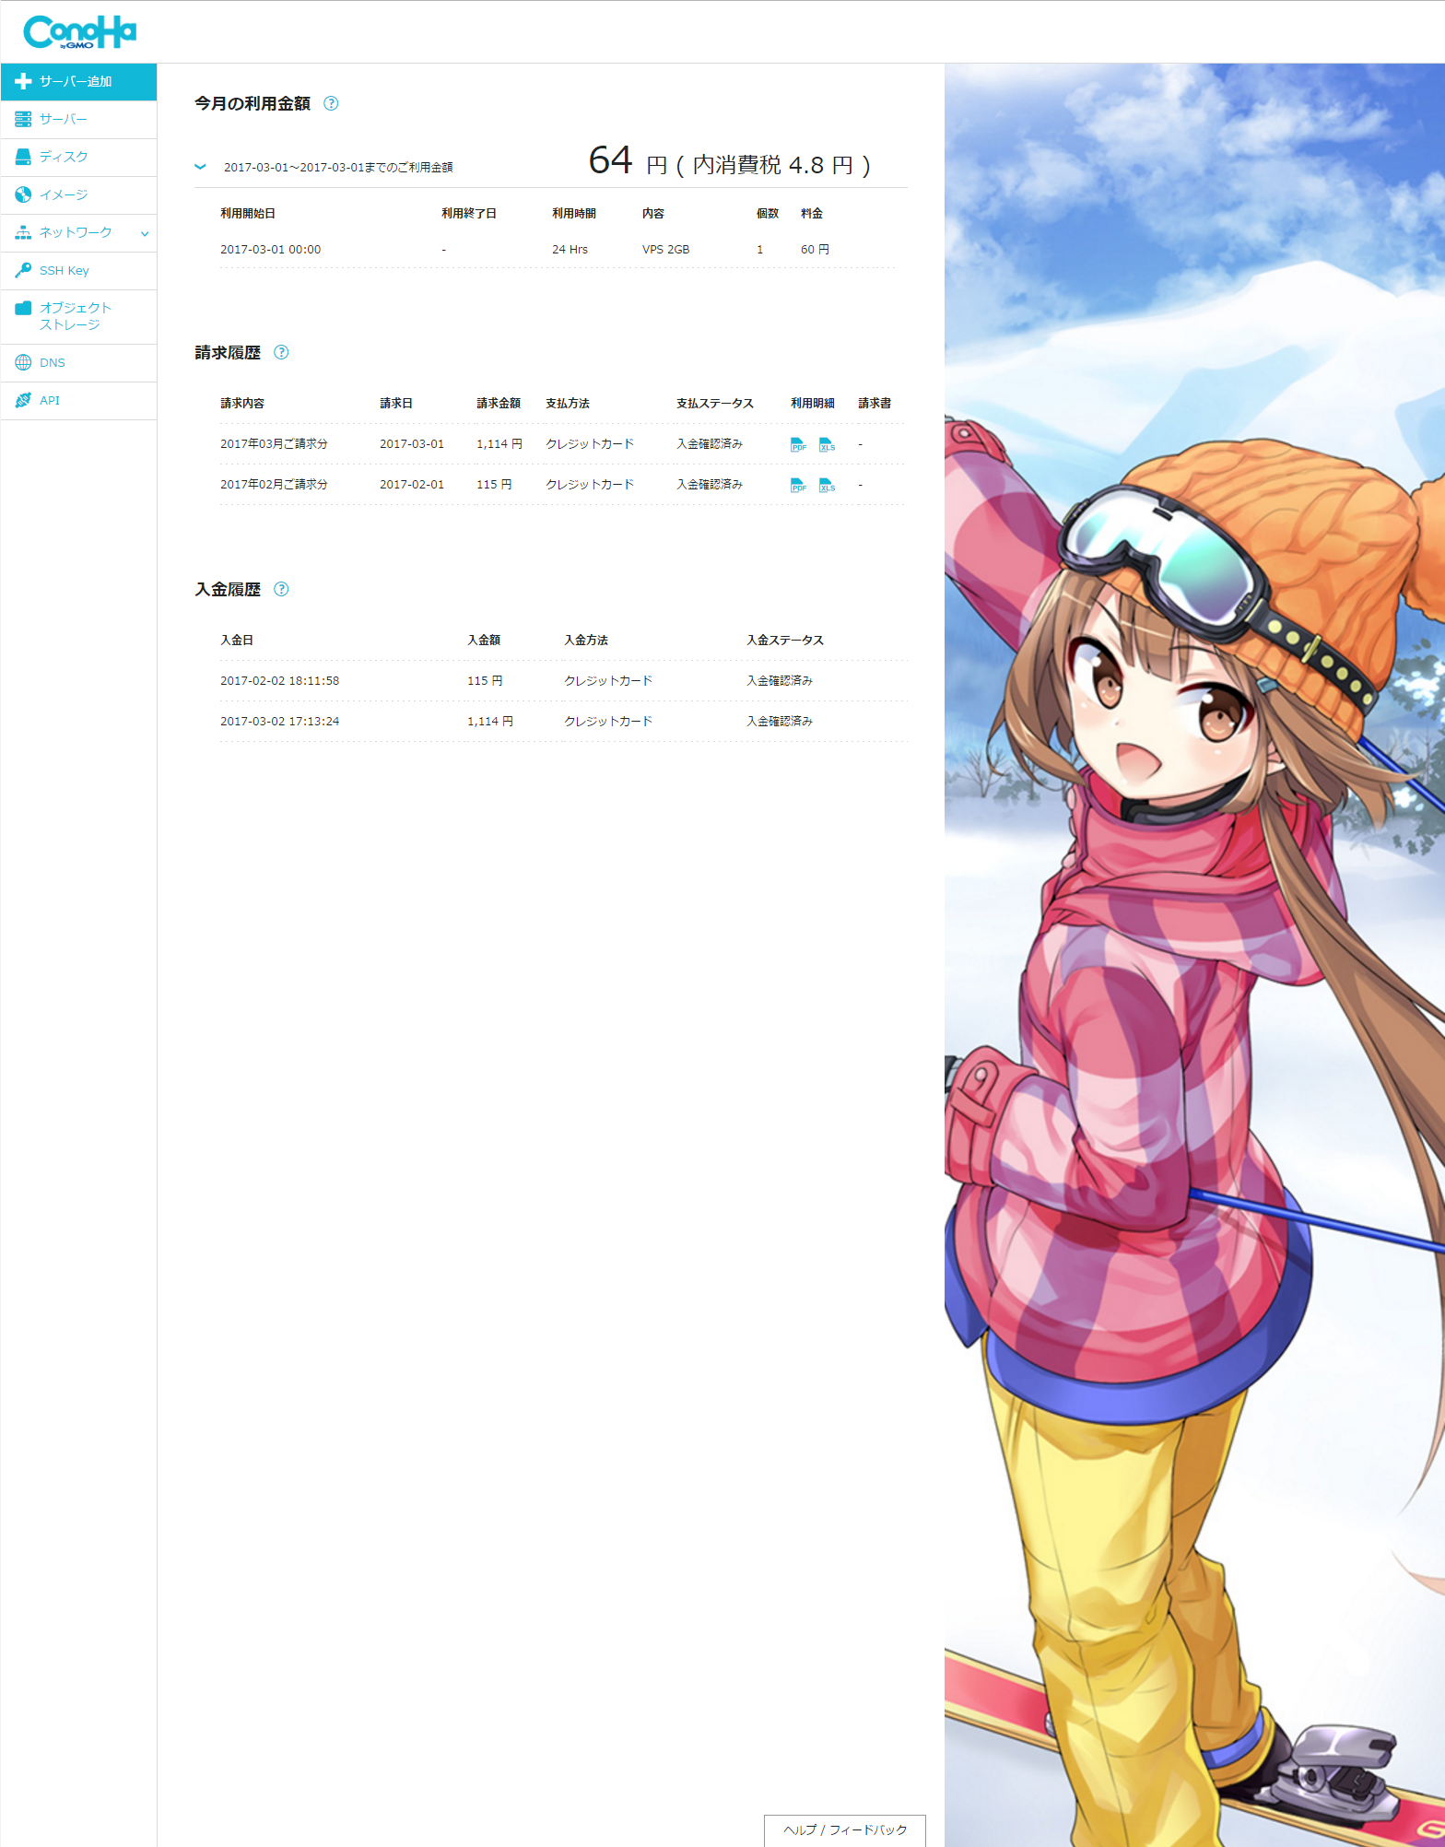Select オブジェクトストレージ in the sidebar
This screenshot has height=1847, width=1445.
click(74, 316)
